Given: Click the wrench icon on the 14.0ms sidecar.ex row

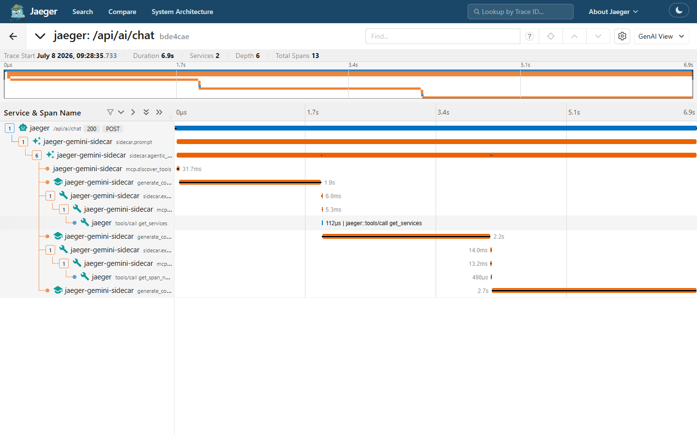Looking at the screenshot, I should 63,249.
